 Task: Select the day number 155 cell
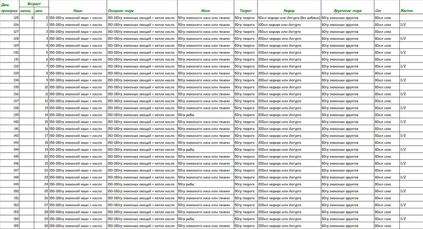9,226
